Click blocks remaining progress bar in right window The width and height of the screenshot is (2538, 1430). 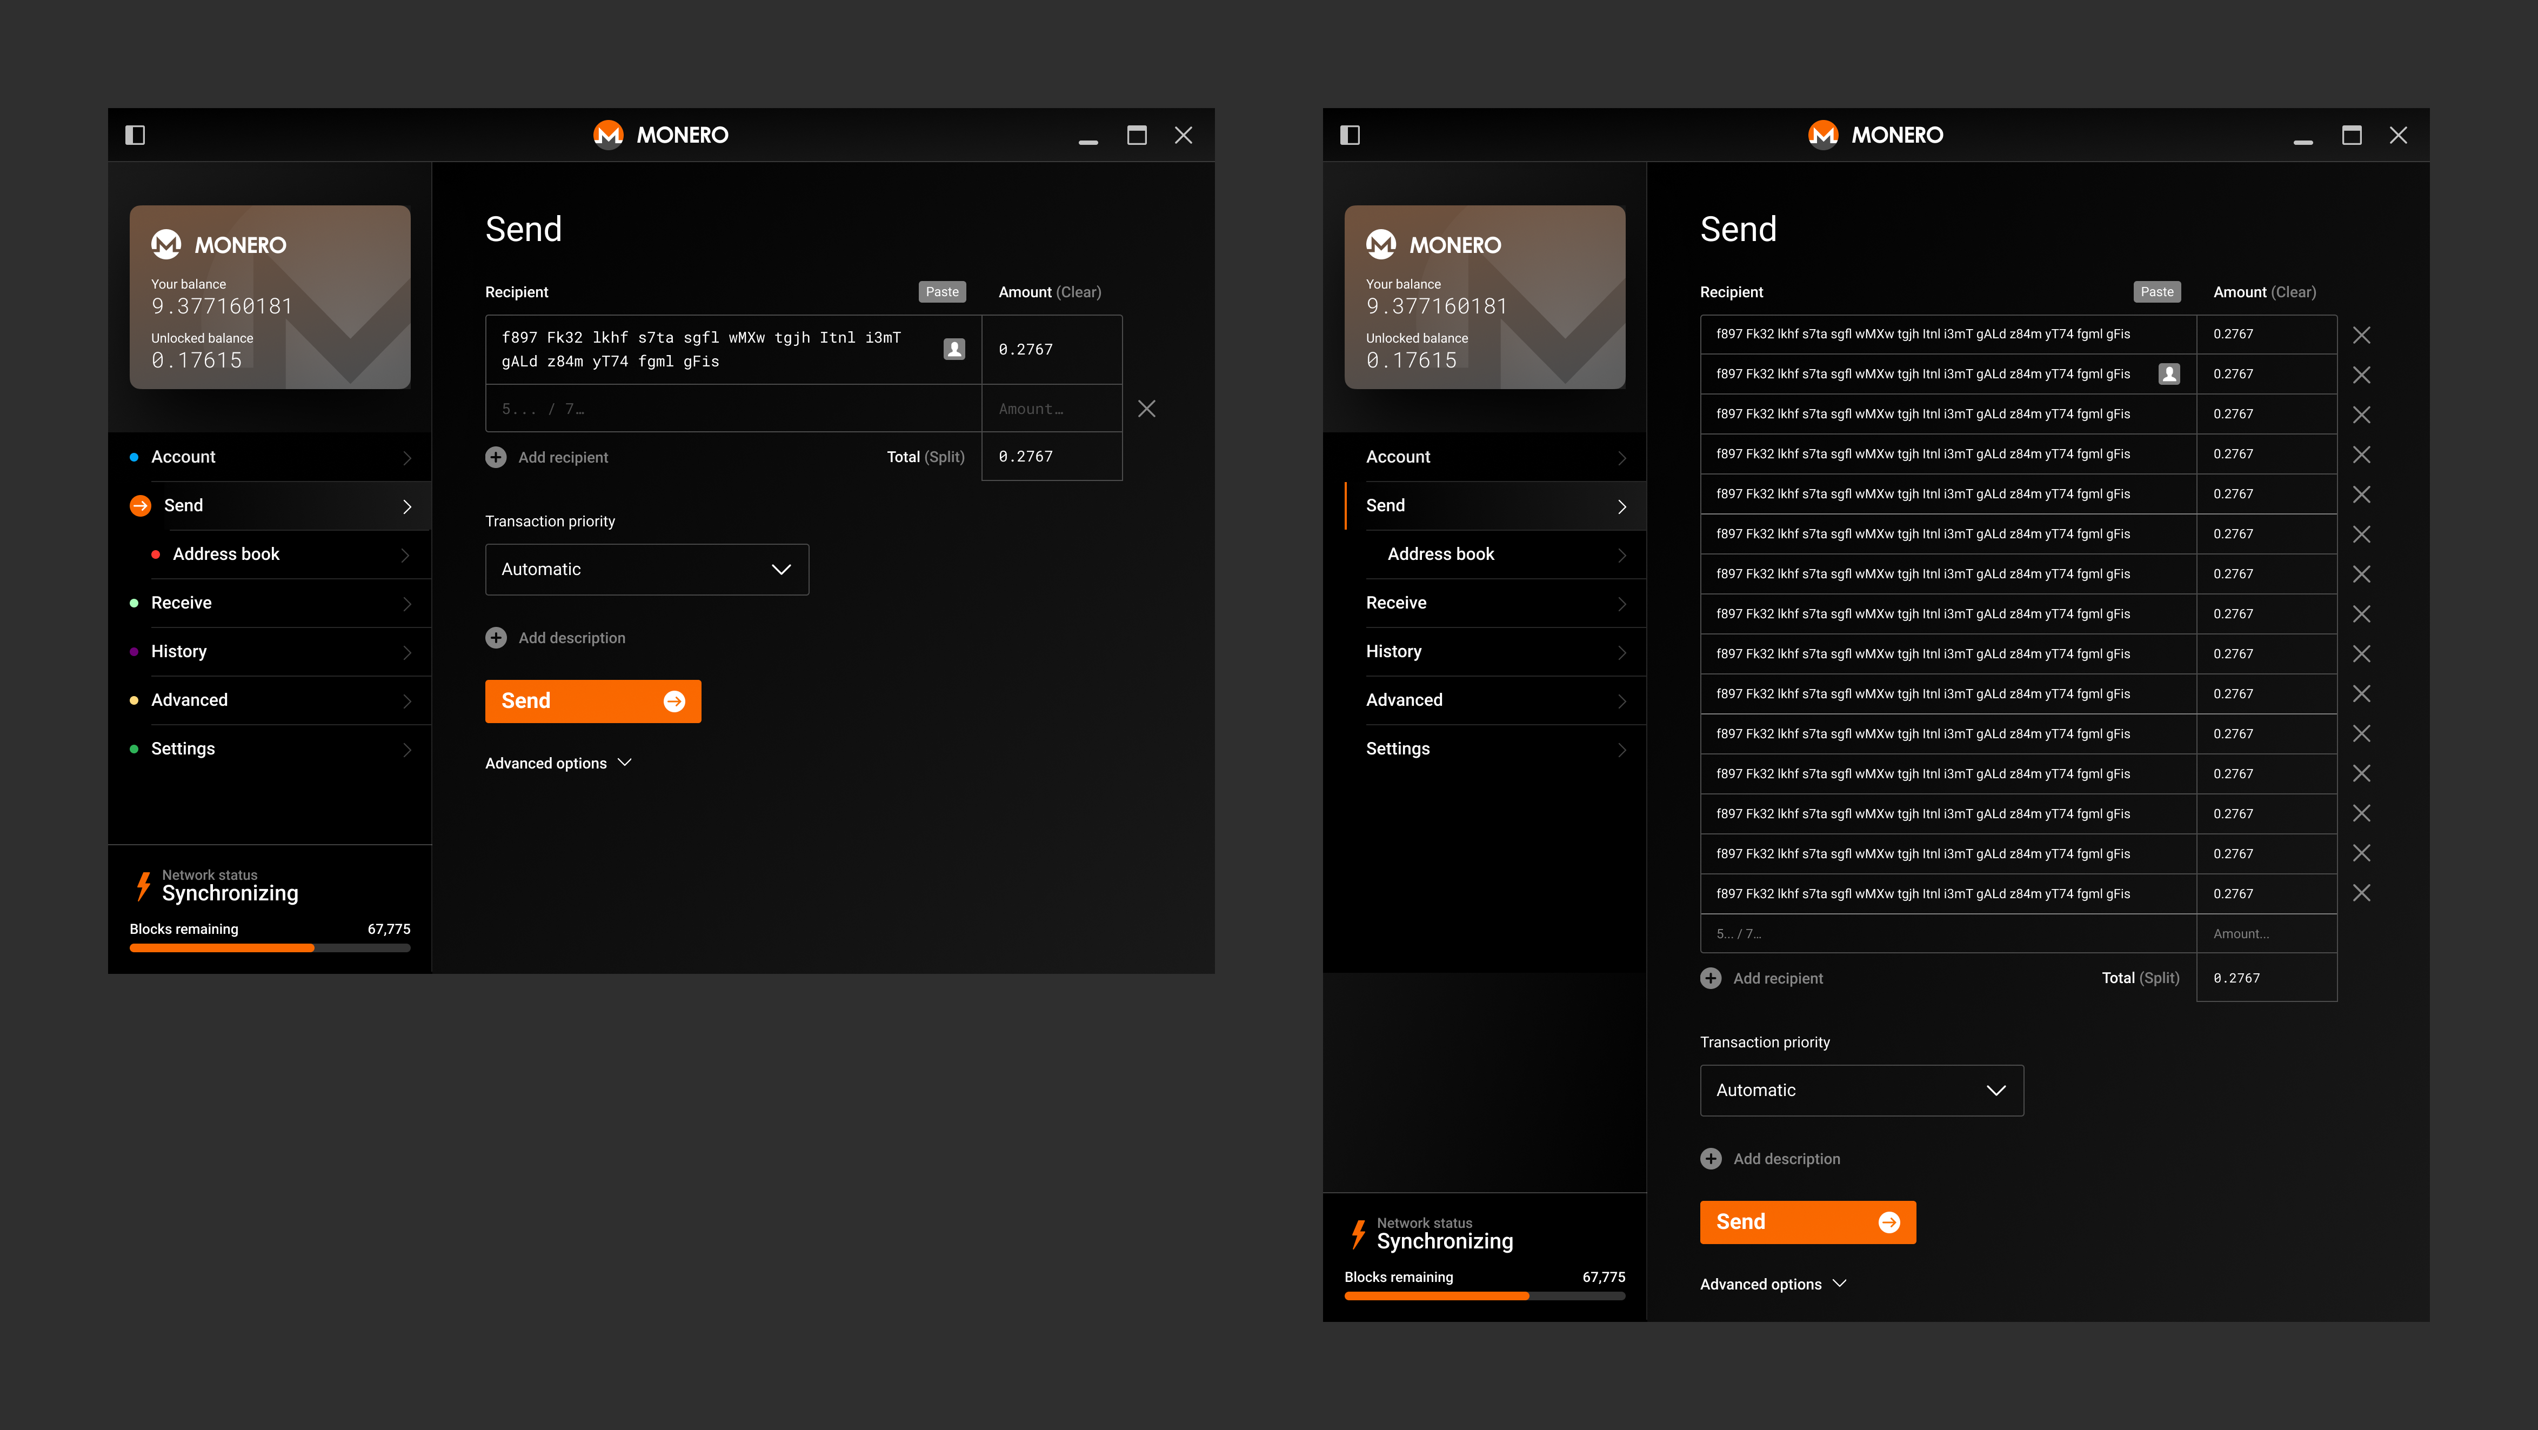click(1485, 1296)
